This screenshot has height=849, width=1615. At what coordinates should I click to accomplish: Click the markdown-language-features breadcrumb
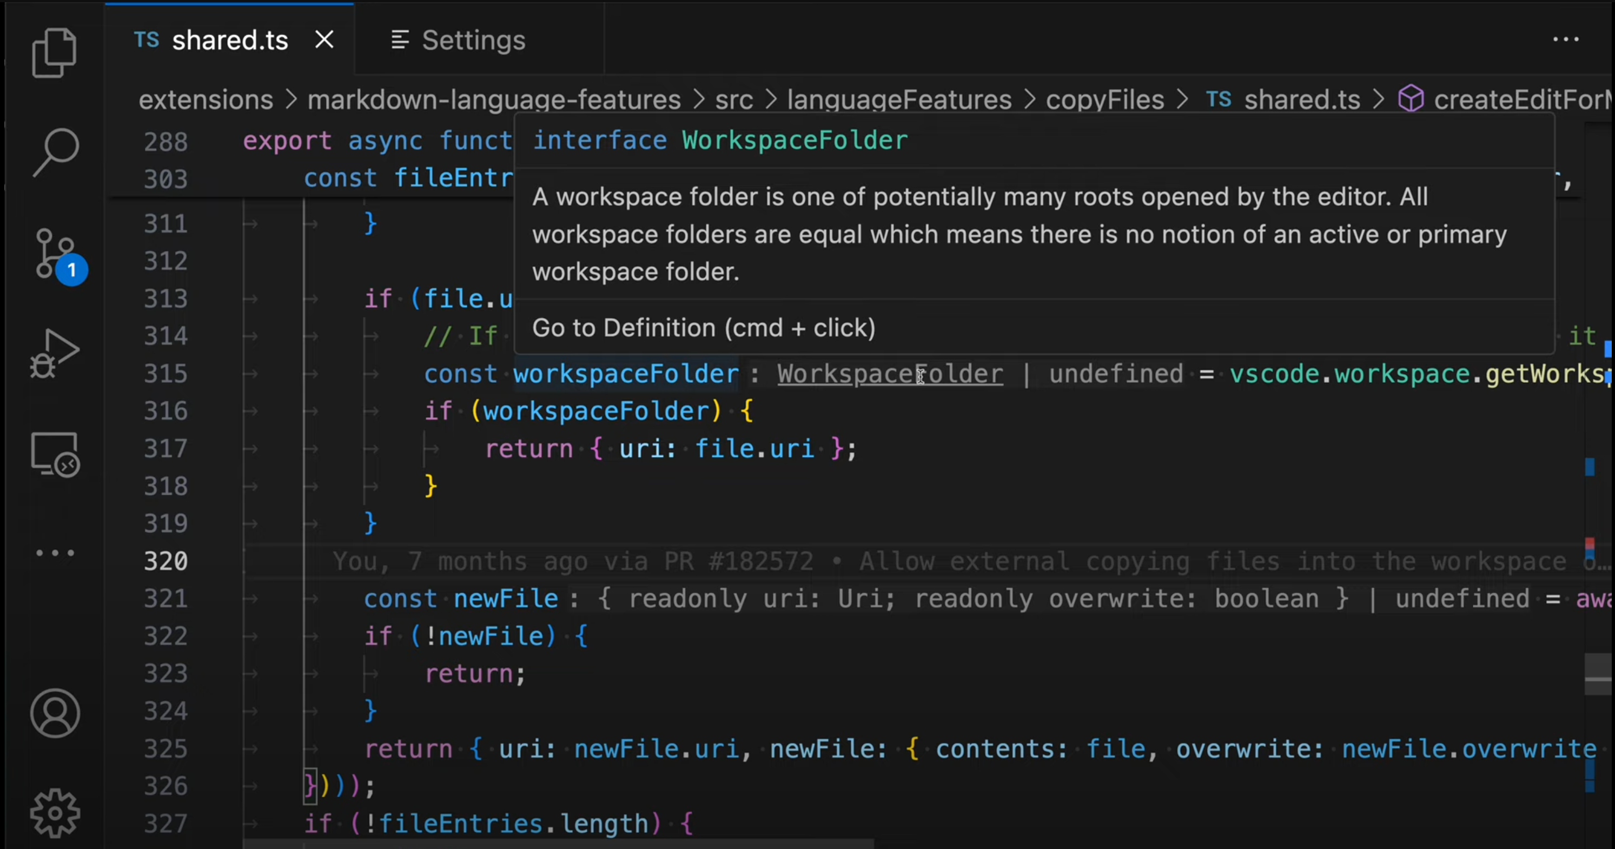(x=493, y=100)
